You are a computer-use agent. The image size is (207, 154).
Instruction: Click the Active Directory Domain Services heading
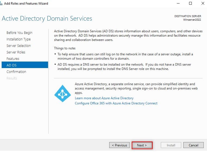[47, 19]
